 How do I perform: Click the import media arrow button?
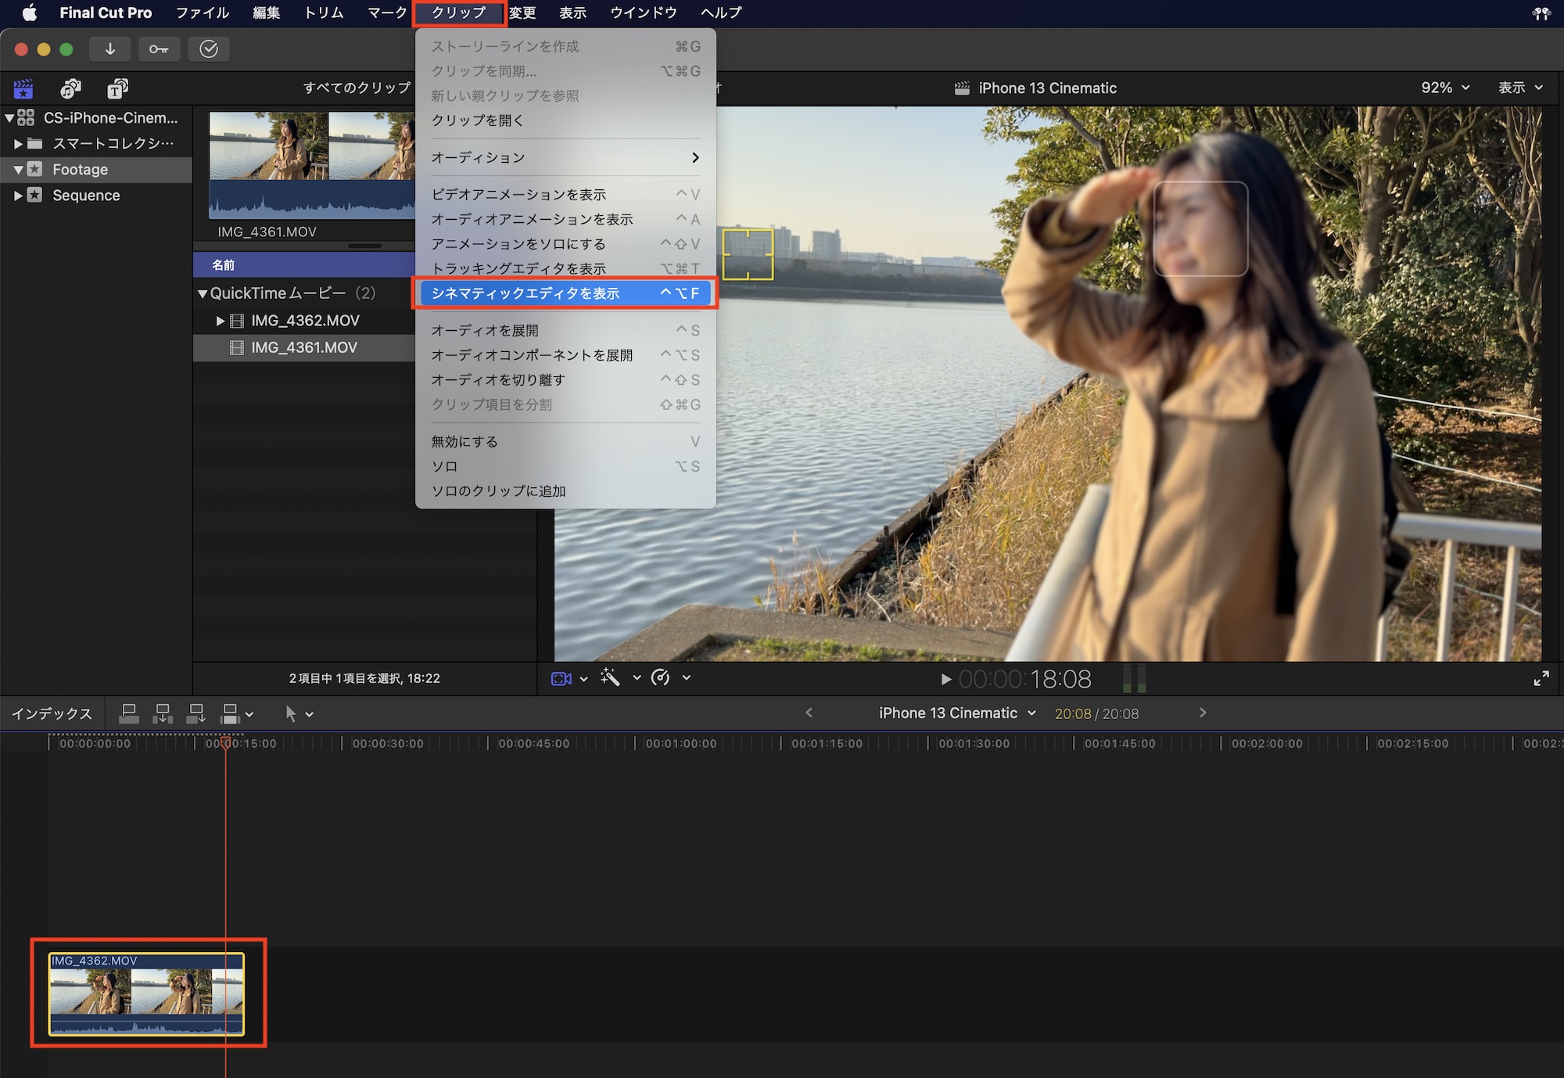pos(110,49)
